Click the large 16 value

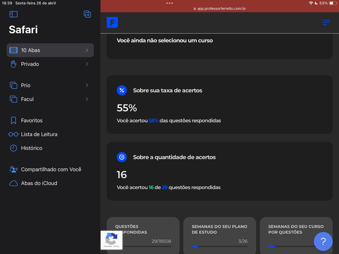point(122,175)
